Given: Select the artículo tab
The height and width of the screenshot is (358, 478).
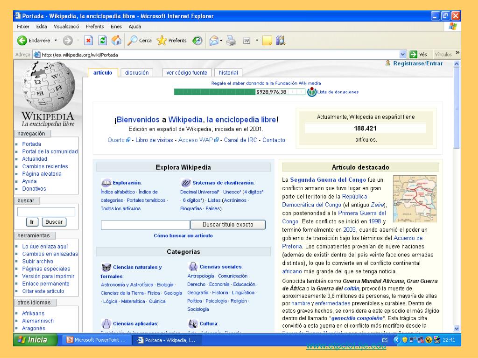Looking at the screenshot, I should (103, 73).
